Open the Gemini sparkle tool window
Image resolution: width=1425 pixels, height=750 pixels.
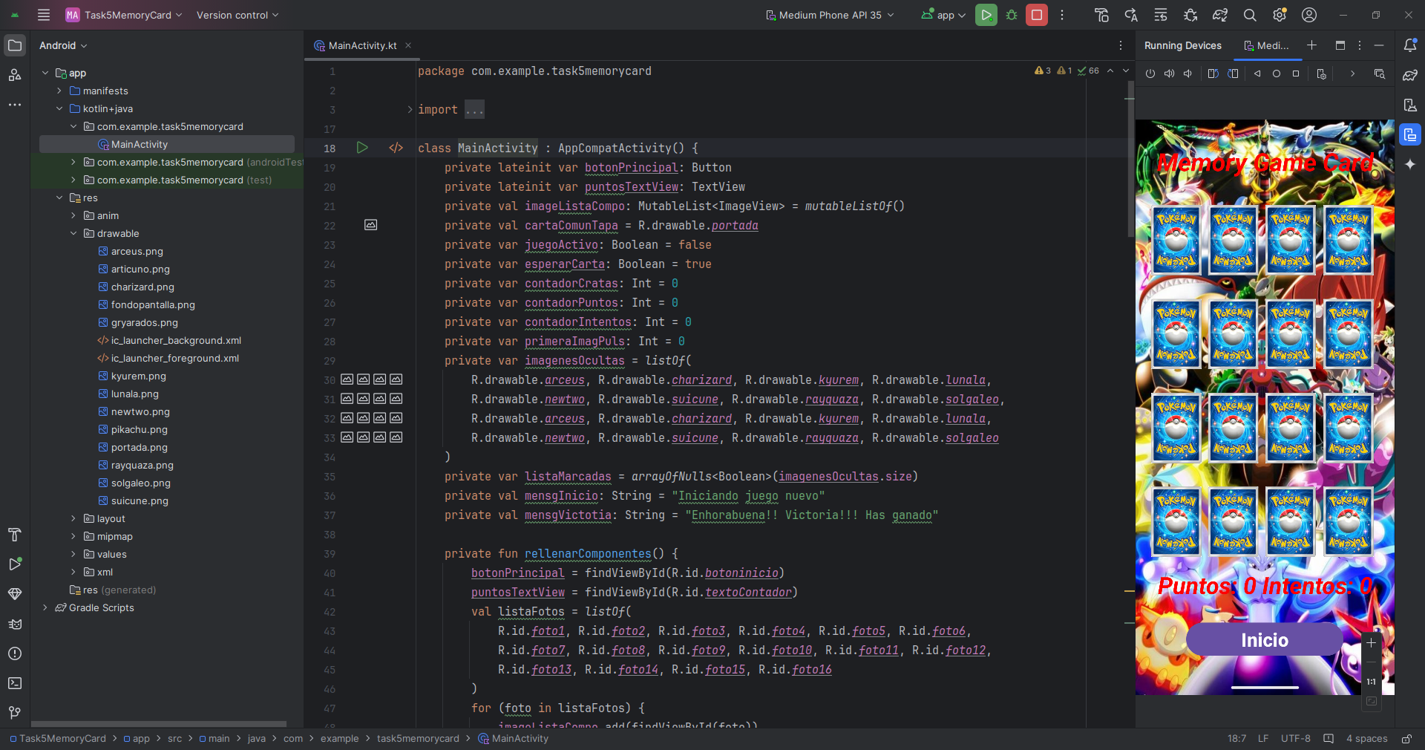click(1410, 164)
